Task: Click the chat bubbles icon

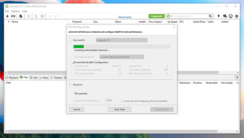Action: click(x=225, y=16)
